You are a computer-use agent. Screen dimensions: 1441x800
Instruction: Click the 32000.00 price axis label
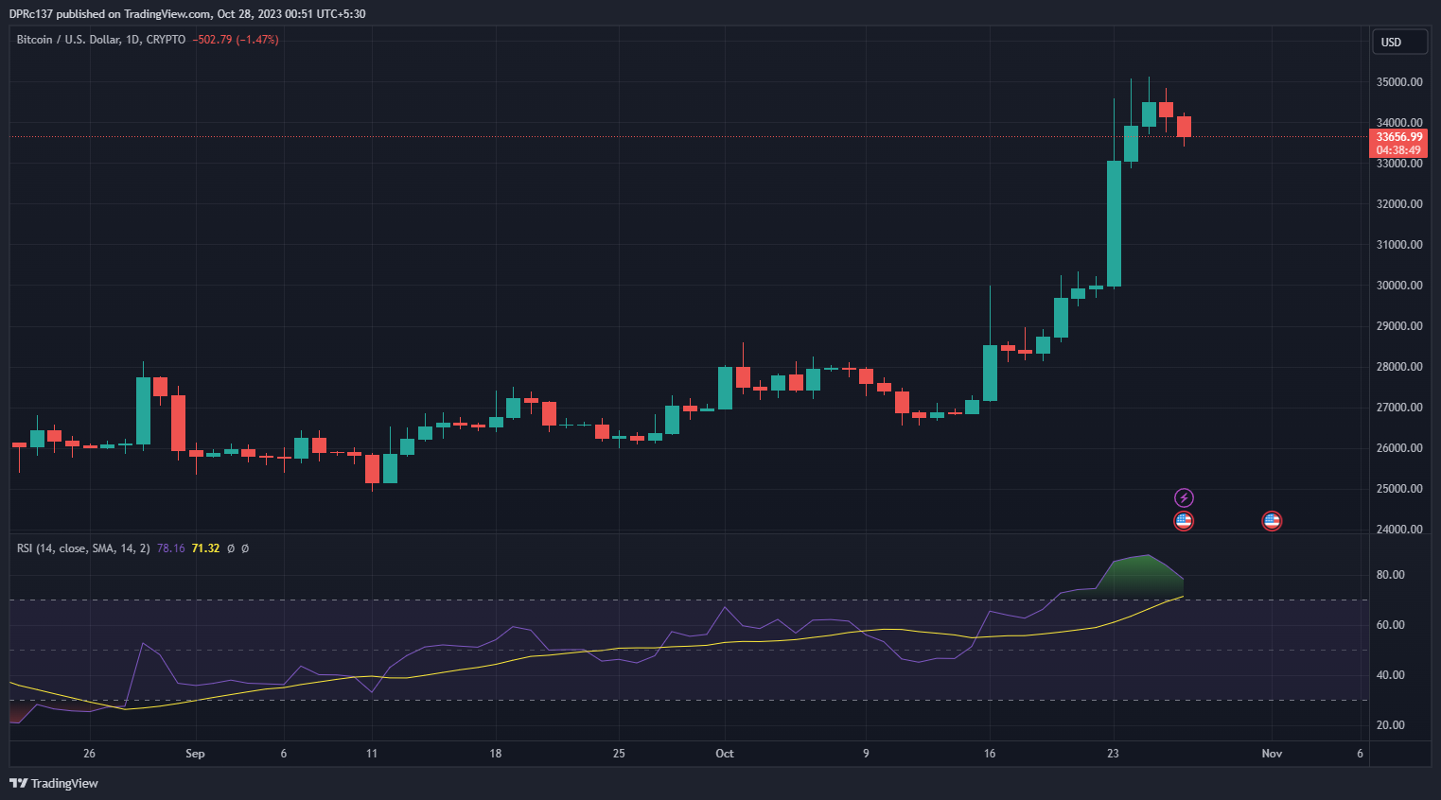(x=1399, y=204)
